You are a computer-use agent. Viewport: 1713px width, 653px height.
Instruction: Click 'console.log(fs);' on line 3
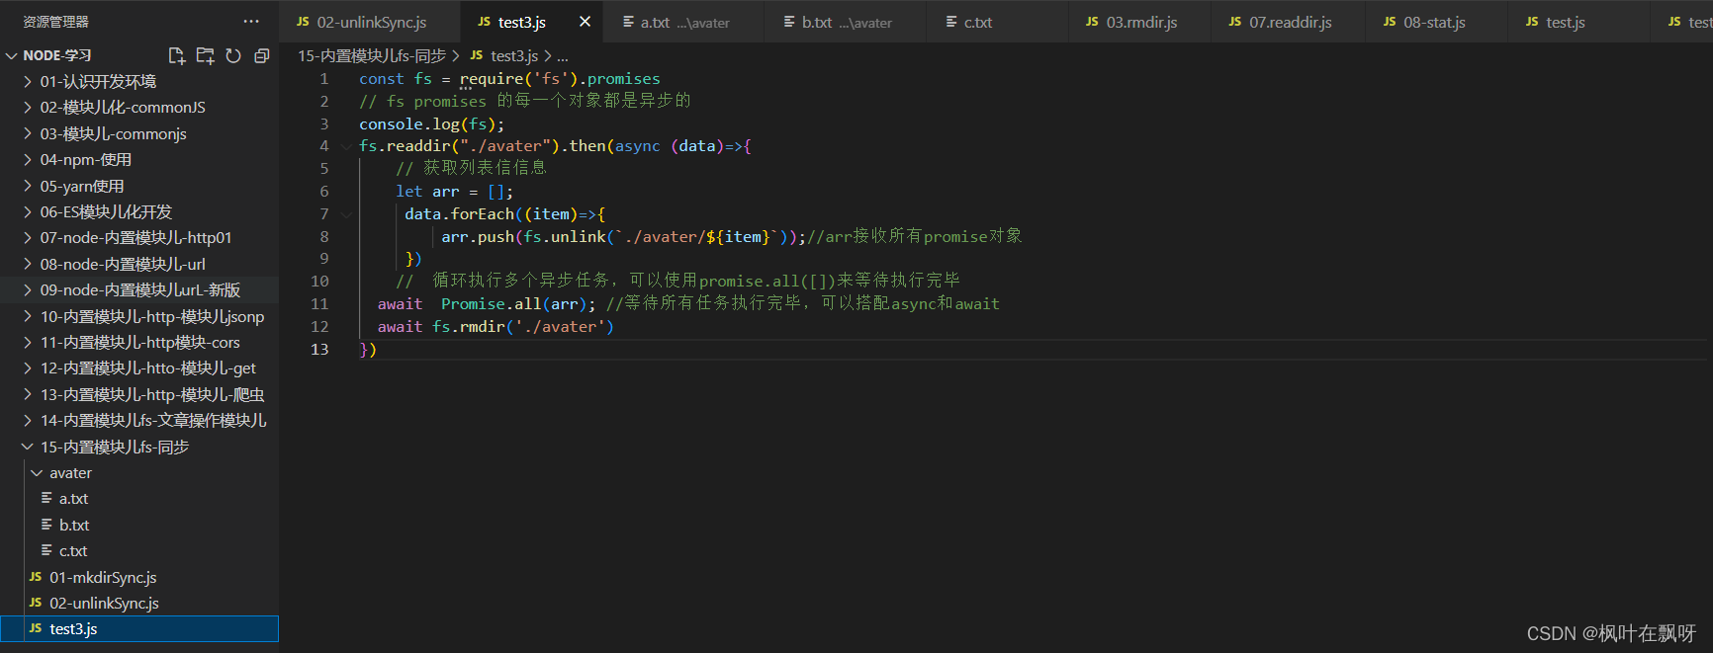click(432, 123)
